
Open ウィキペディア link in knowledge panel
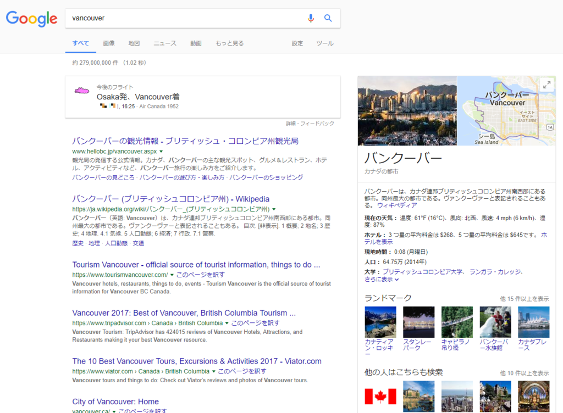tap(397, 205)
